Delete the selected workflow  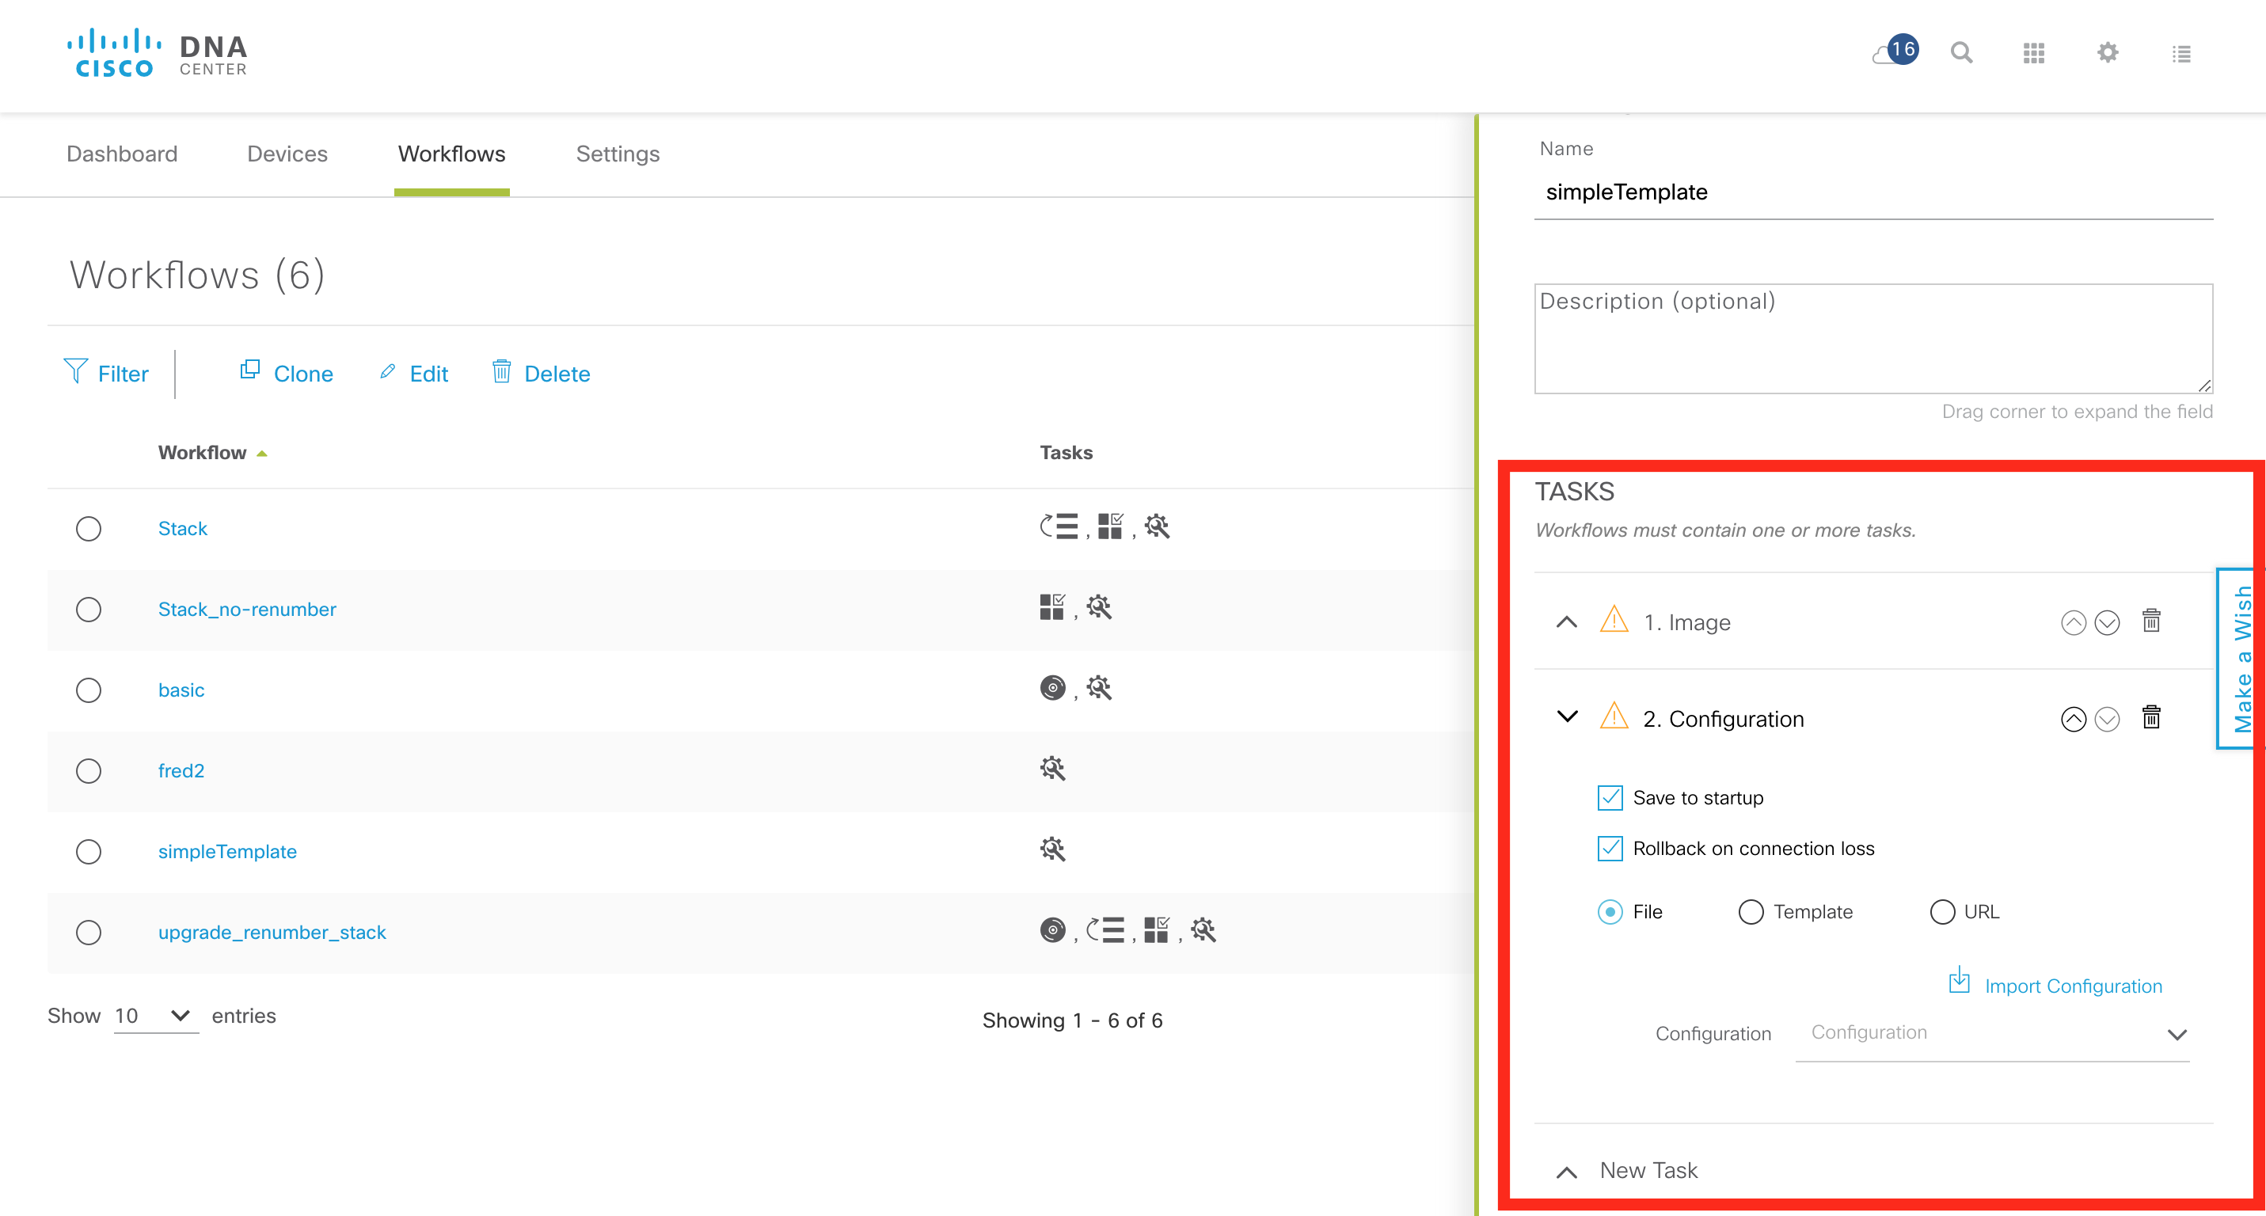(x=539, y=373)
